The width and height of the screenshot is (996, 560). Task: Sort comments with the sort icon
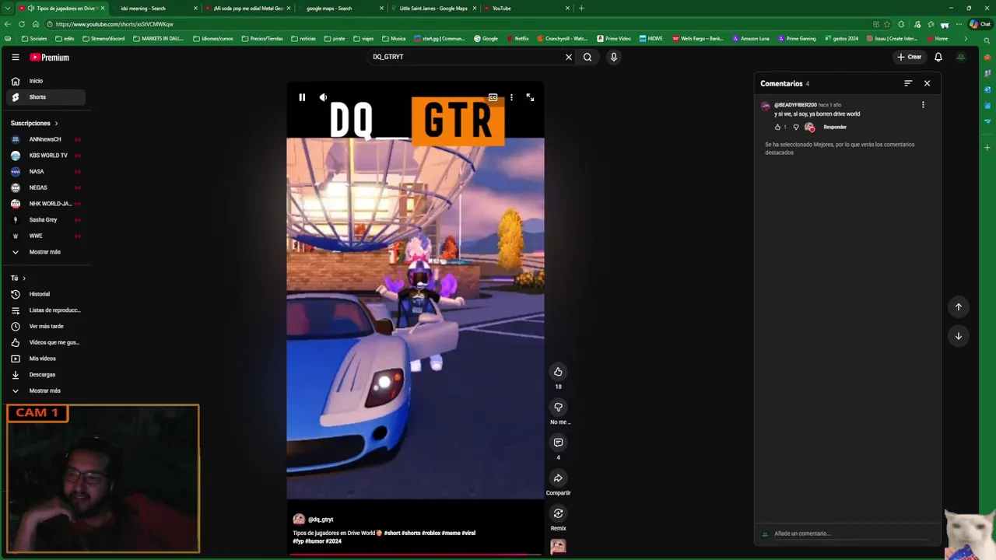tap(908, 83)
